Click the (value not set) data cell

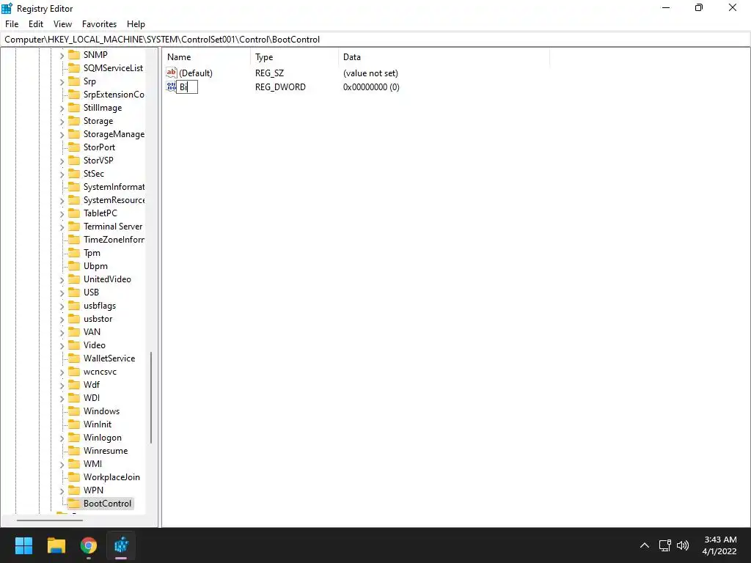(370, 73)
